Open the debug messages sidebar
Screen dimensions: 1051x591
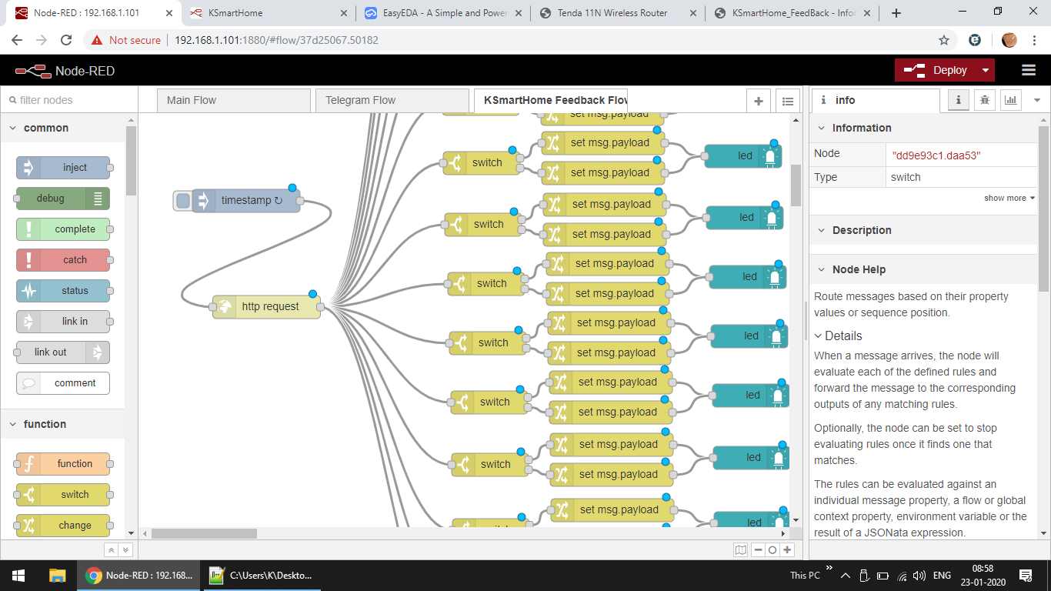click(x=984, y=100)
